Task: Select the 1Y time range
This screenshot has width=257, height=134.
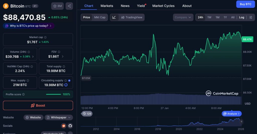Action: coord(225,17)
